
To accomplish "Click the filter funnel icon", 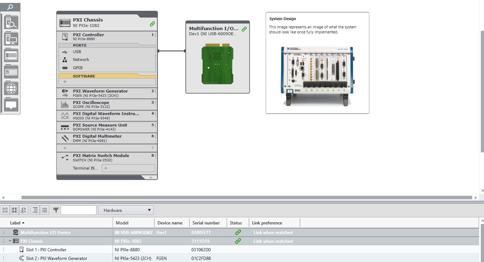I will (56, 210).
